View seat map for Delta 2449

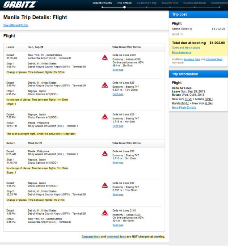coord(118,70)
